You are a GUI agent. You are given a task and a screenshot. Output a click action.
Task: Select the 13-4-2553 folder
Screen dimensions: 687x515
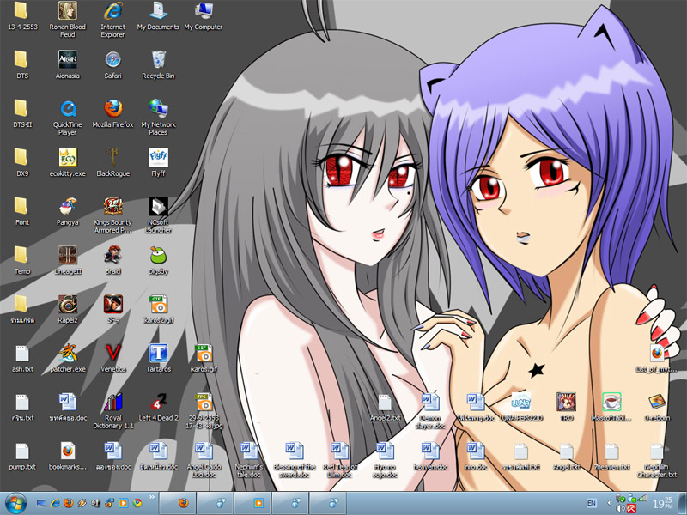pos(22,15)
